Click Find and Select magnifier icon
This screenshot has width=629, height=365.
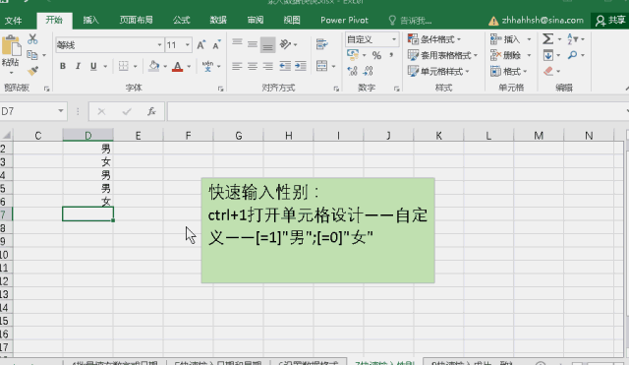[x=572, y=55]
